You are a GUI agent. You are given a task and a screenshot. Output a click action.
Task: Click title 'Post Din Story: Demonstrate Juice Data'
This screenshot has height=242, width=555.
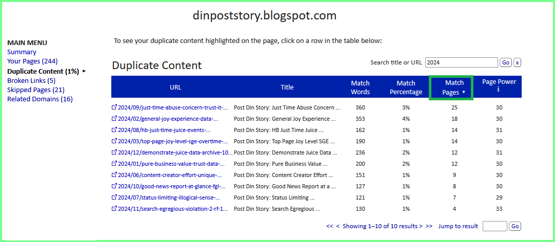286,152
